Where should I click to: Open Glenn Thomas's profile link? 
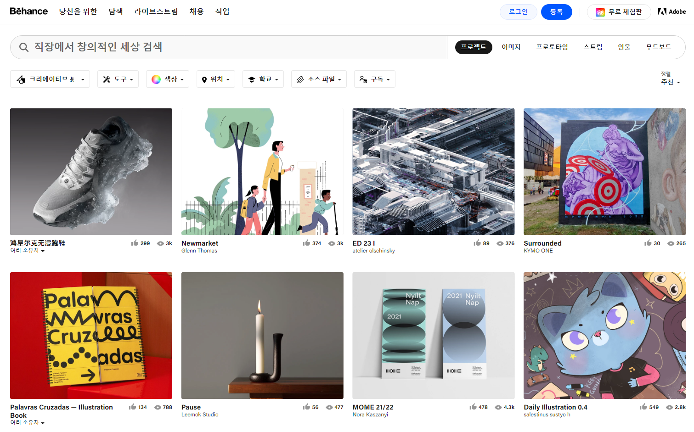(200, 251)
